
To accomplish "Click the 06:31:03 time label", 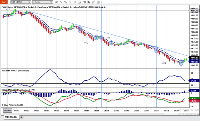I will pyautogui.click(x=8, y=110).
